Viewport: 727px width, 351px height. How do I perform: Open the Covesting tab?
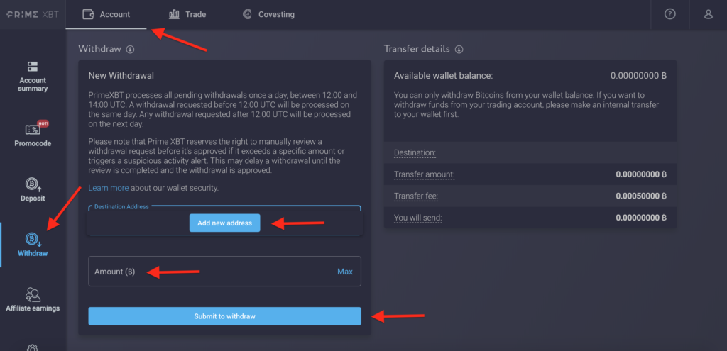(268, 14)
